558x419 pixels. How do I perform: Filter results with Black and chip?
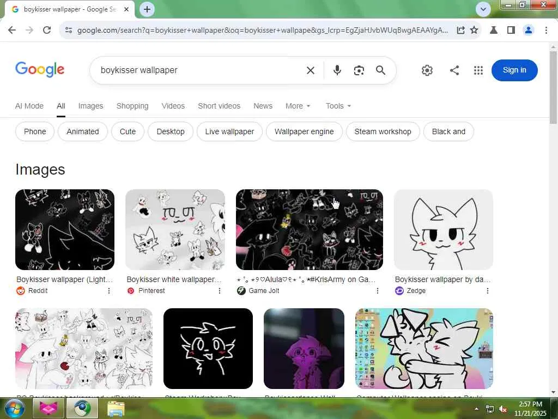coord(448,131)
